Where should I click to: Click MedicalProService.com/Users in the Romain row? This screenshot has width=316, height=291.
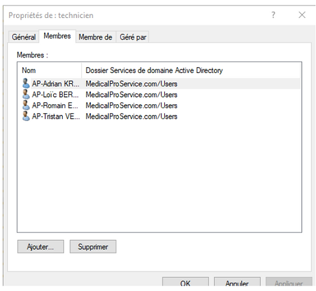click(x=131, y=105)
